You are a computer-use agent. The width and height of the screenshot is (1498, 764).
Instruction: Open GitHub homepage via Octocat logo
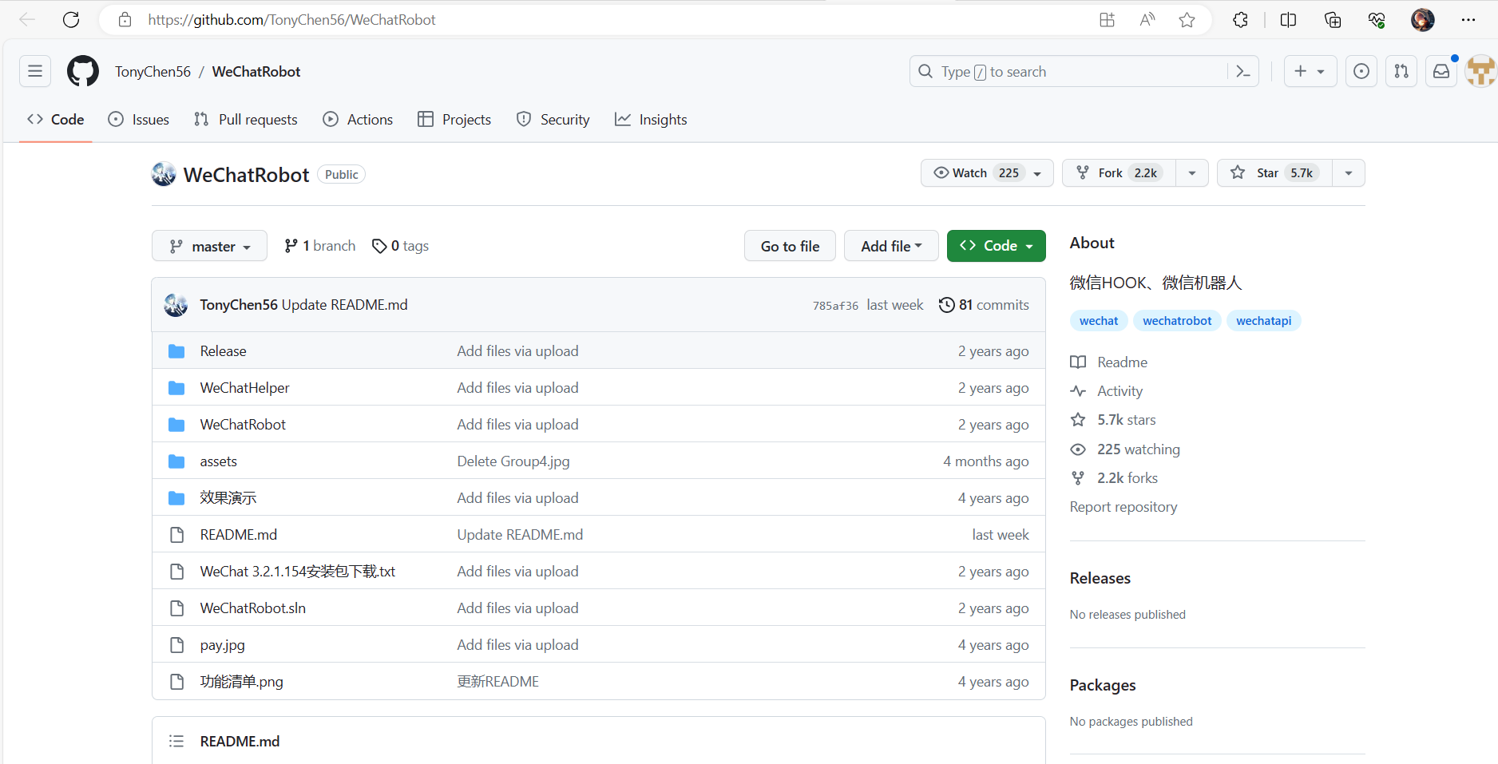83,71
